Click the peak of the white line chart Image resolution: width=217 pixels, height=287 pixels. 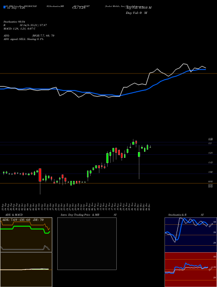click(x=184, y=64)
